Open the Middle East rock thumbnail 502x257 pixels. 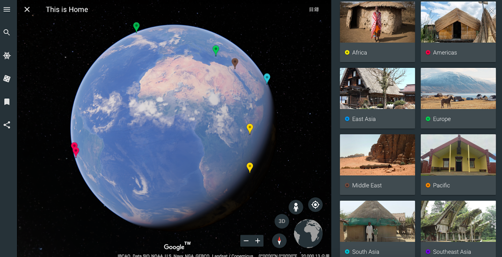coord(377,155)
